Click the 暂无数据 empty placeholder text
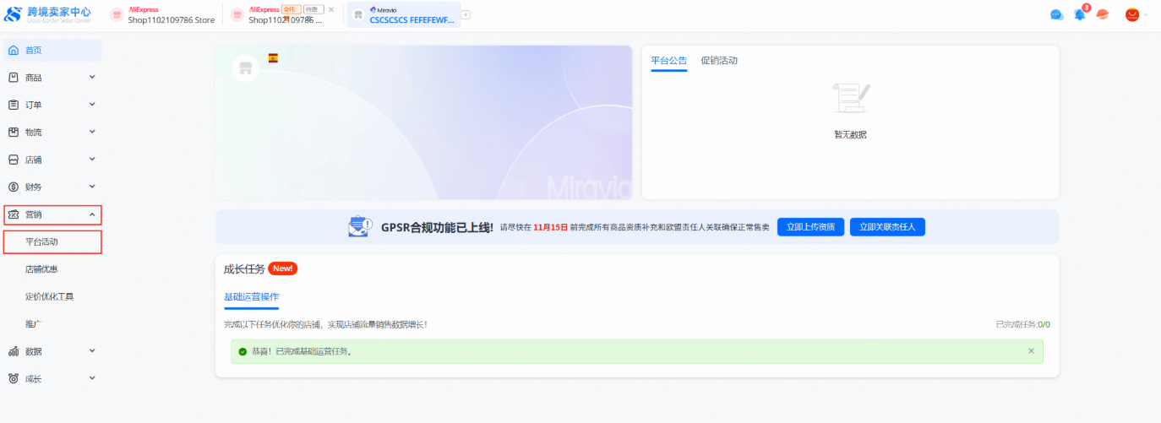1161x423 pixels. point(850,134)
